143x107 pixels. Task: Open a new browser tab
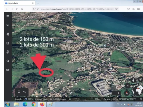[x=38, y=3]
